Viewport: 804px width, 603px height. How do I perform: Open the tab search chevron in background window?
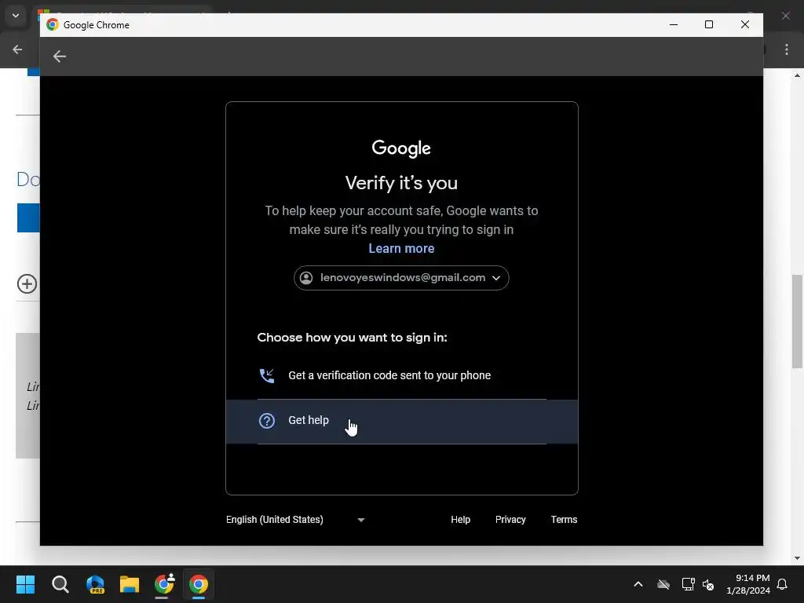coord(16,16)
